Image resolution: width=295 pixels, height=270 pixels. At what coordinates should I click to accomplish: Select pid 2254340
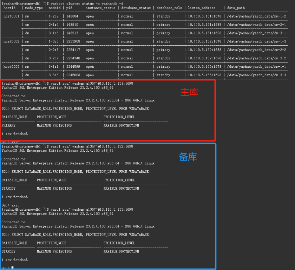[73, 58]
